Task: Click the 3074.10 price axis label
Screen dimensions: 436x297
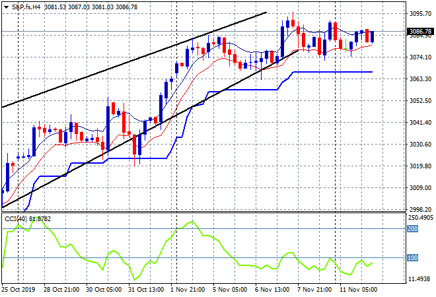Action: [420, 57]
